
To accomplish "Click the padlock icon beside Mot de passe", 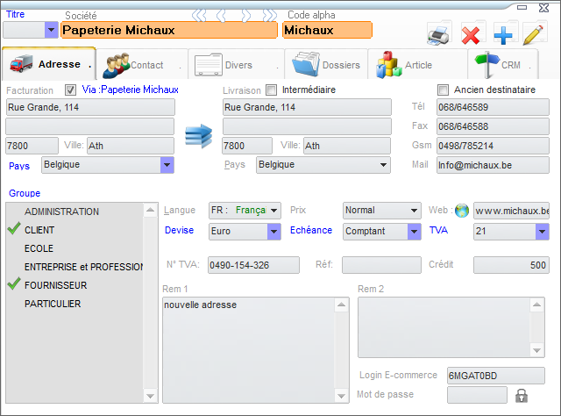I will point(522,396).
